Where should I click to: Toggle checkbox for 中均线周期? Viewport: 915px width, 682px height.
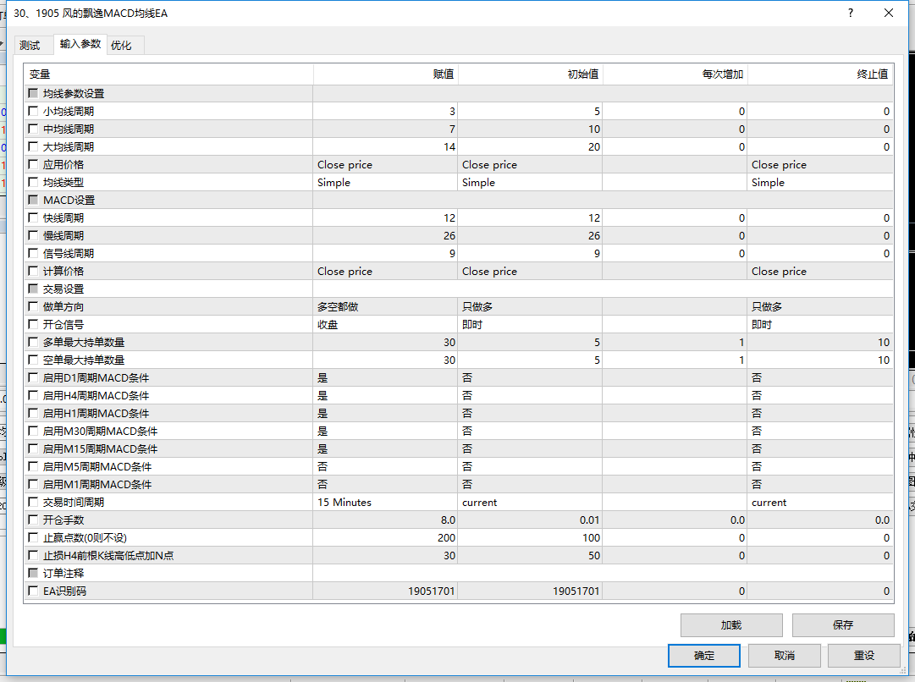[x=33, y=129]
